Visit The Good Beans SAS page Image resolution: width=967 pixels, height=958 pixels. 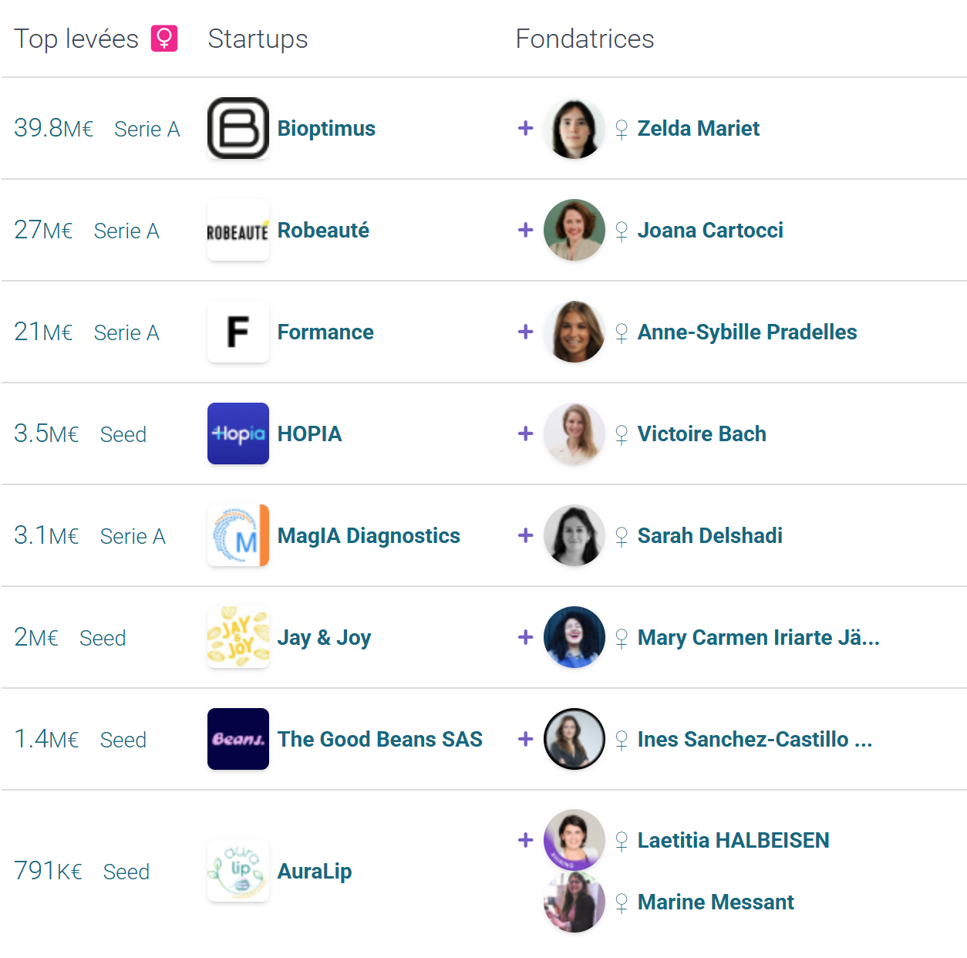[x=380, y=739]
